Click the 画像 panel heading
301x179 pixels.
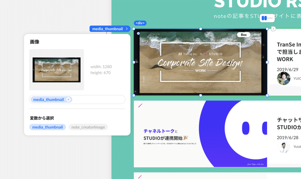tap(35, 42)
